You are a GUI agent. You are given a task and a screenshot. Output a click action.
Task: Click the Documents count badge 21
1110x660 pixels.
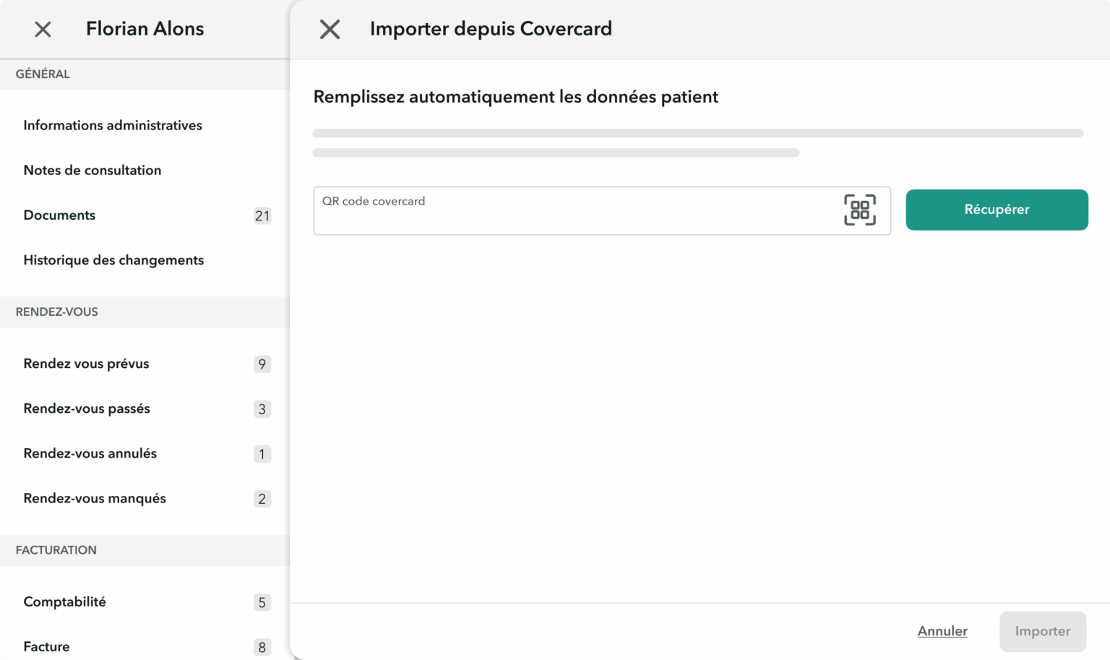point(262,216)
